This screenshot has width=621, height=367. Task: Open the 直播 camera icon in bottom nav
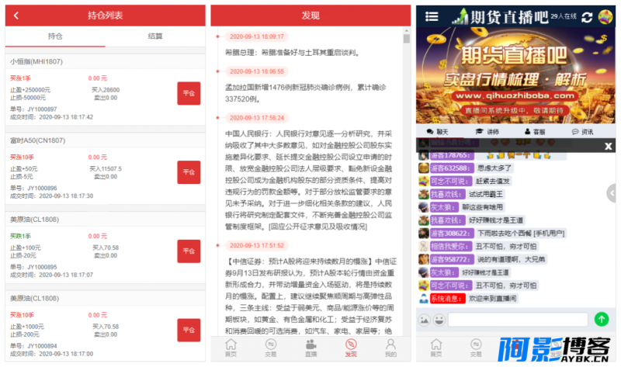tap(311, 348)
